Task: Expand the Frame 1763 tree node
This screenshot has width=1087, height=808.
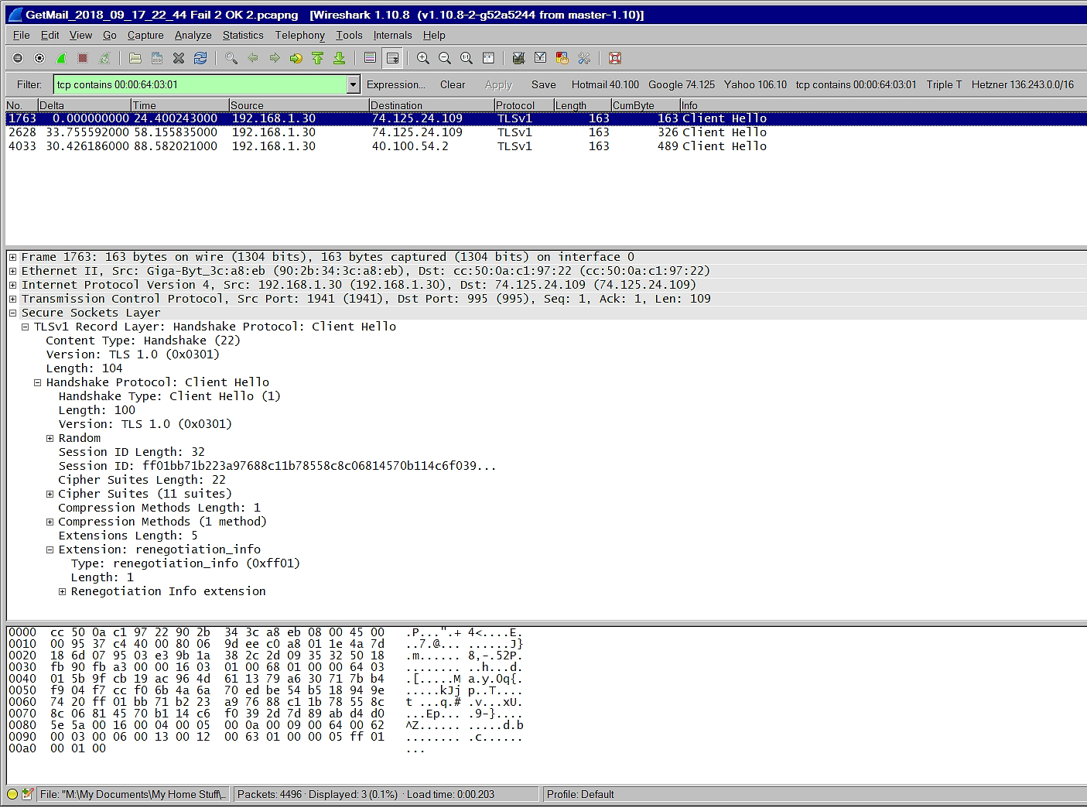Action: [13, 257]
